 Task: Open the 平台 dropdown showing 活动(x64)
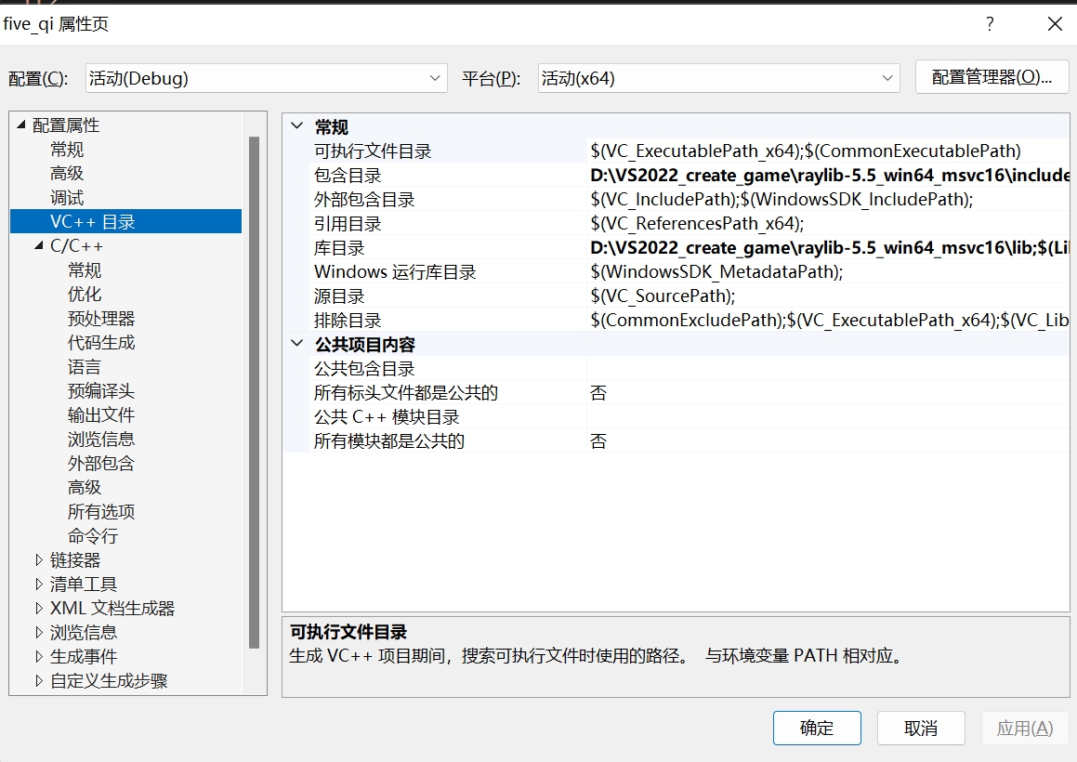click(x=718, y=78)
